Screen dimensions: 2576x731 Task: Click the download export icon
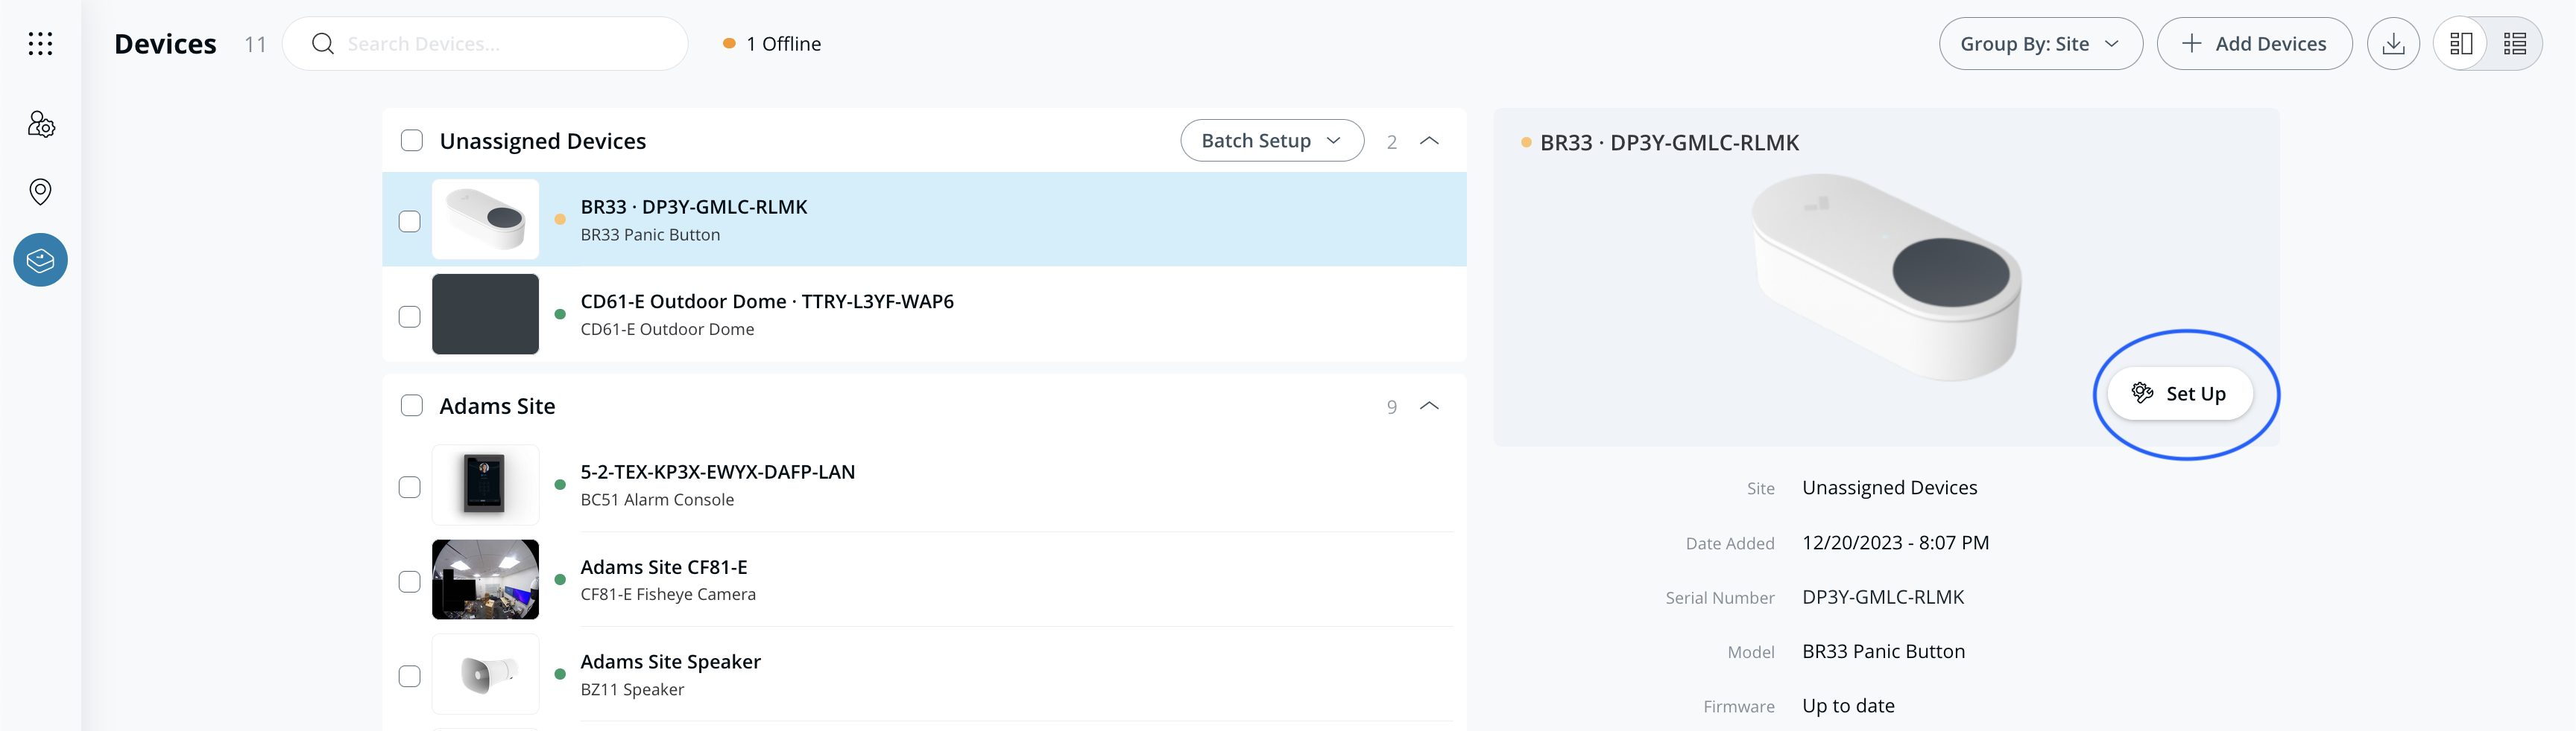coord(2393,44)
